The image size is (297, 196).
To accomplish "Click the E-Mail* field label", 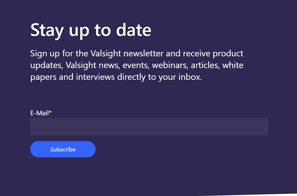I will coord(41,113).
